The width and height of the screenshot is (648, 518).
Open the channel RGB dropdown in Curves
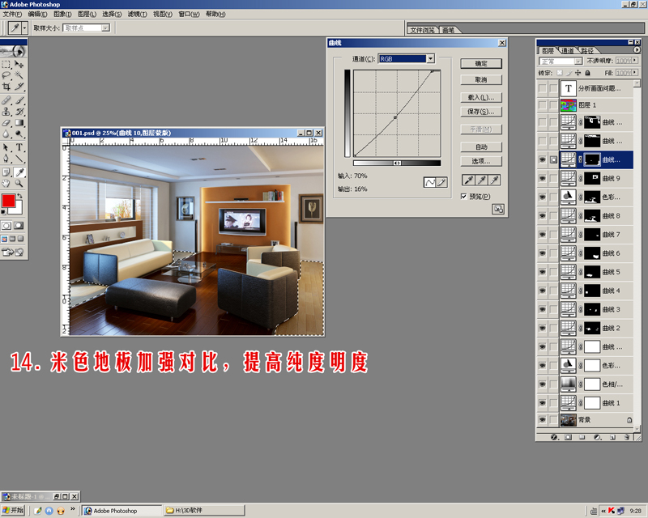[431, 58]
